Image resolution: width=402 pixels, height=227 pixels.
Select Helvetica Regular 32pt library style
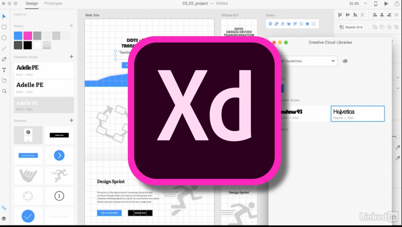coord(357,113)
